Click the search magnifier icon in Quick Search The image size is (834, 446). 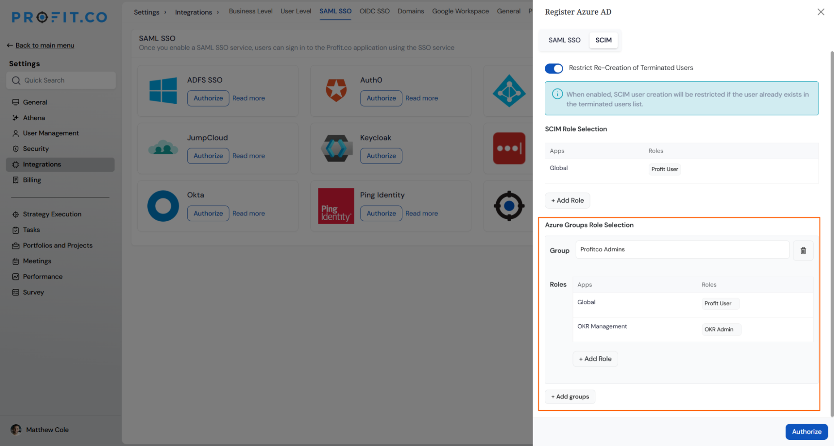(x=16, y=80)
